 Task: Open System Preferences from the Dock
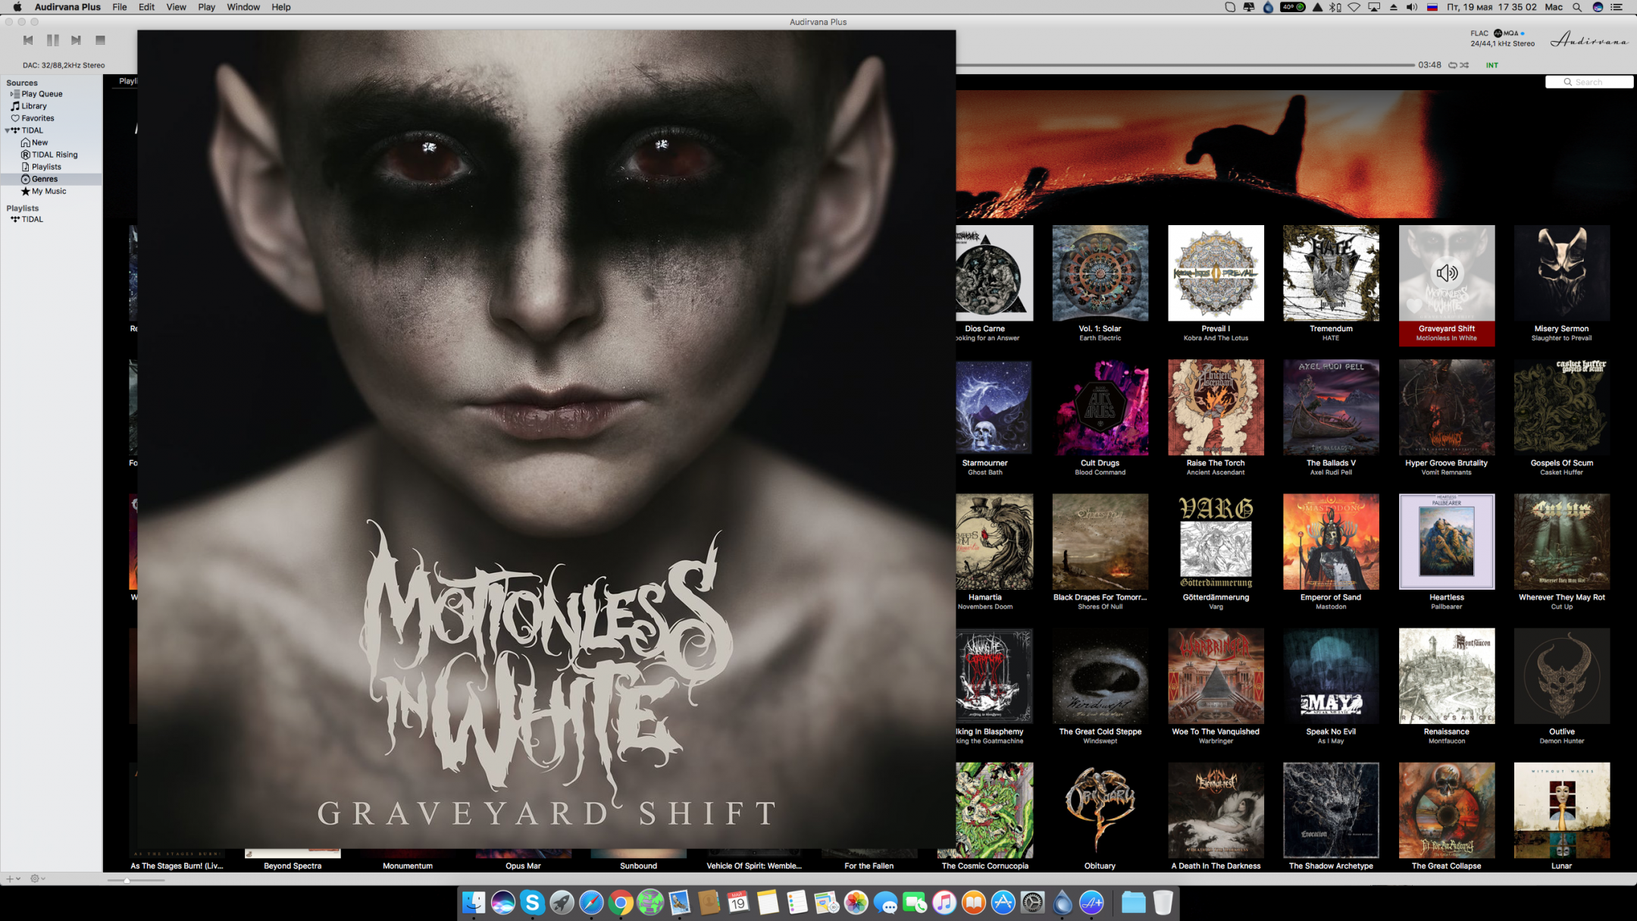(x=1033, y=902)
